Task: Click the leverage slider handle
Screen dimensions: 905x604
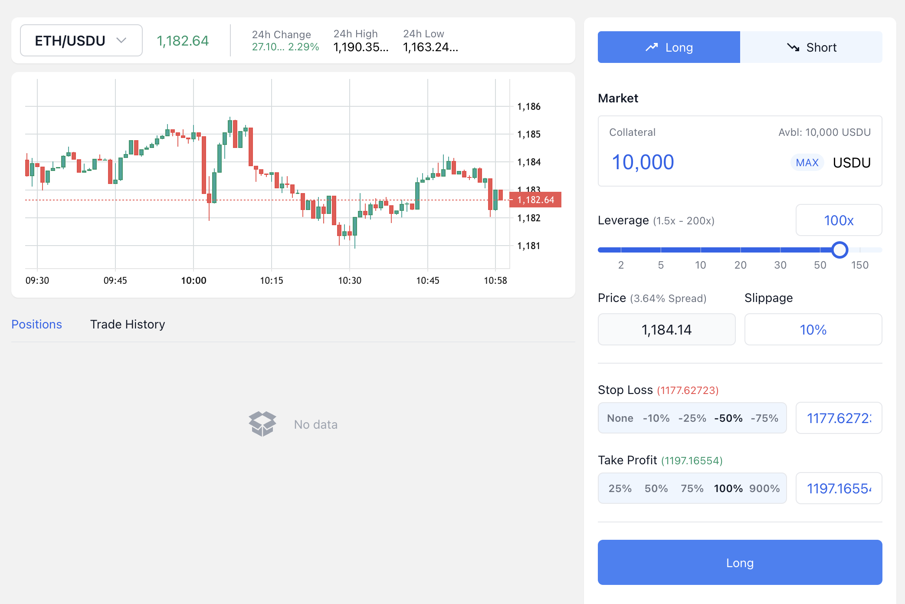Action: [x=840, y=250]
